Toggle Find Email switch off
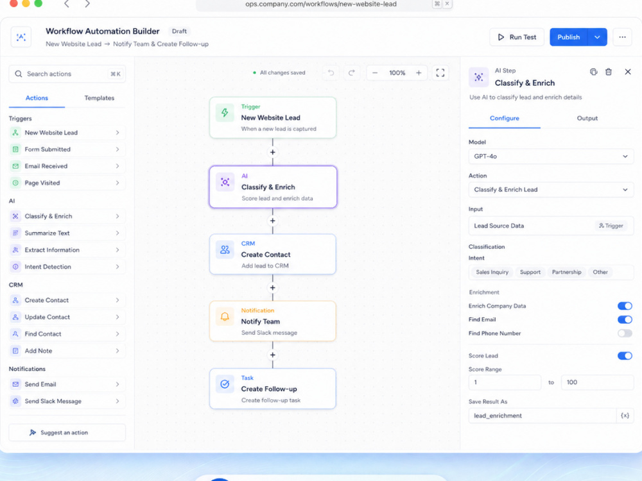This screenshot has width=642, height=481. coord(625,319)
